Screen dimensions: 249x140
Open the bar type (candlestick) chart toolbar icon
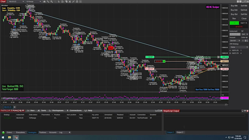point(44,1)
